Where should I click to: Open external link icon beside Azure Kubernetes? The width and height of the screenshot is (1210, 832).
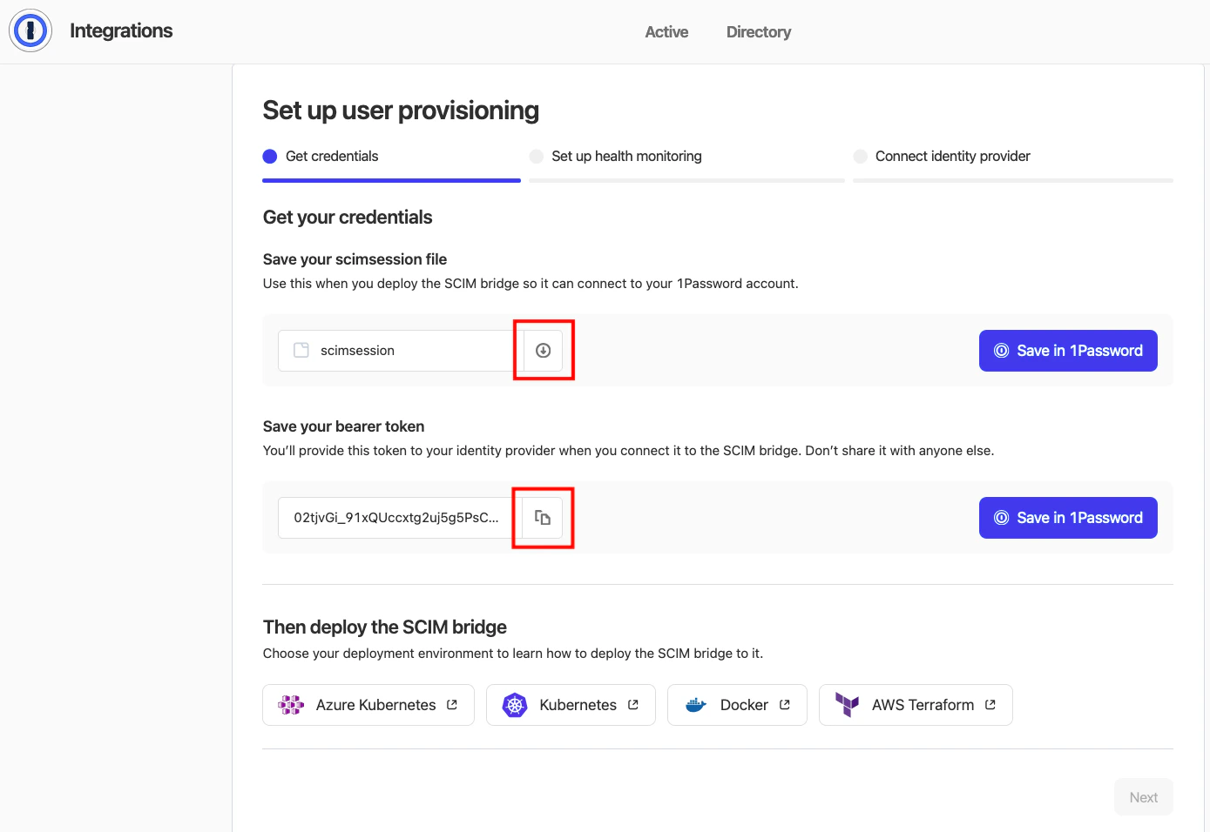pyautogui.click(x=452, y=705)
